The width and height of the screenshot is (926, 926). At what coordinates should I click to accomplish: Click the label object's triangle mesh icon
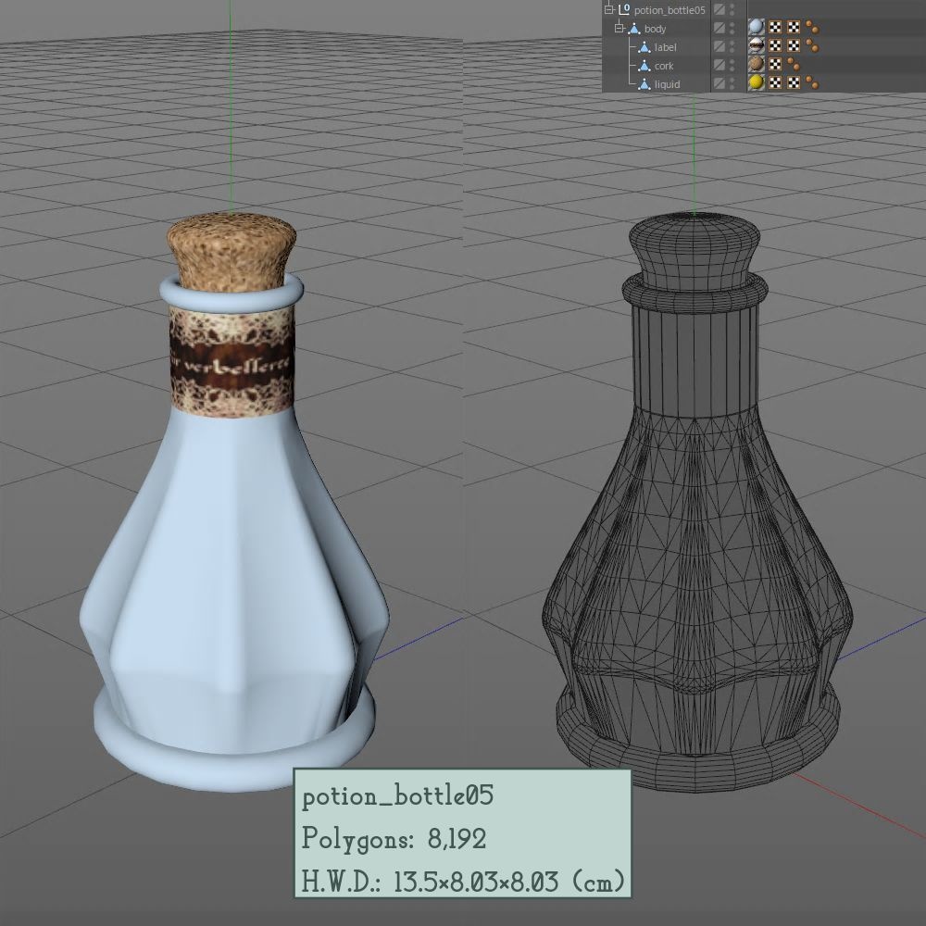pos(646,47)
